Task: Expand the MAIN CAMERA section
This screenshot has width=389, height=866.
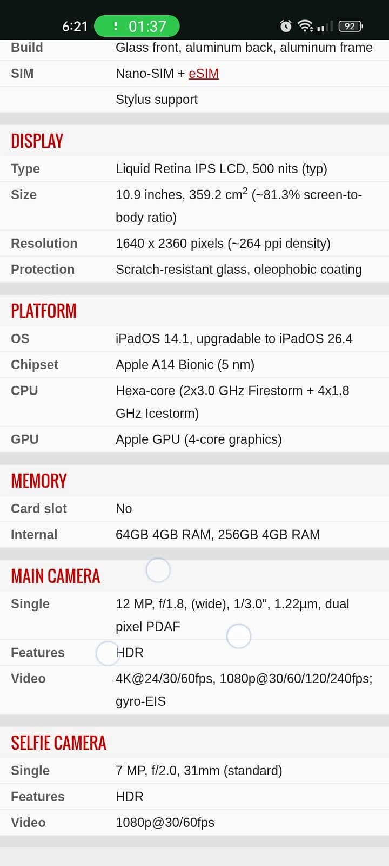Action: (x=55, y=576)
